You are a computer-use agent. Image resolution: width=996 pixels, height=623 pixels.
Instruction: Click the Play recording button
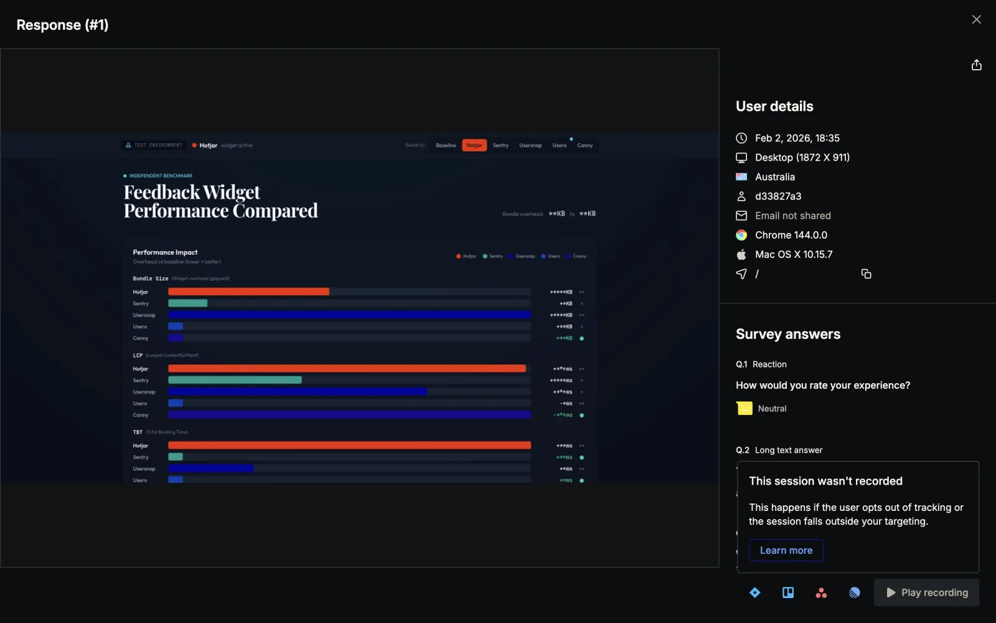926,592
